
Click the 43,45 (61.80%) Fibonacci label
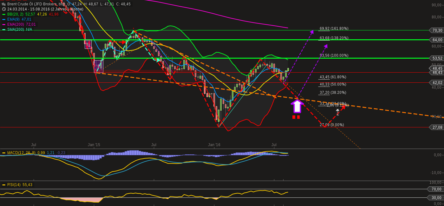click(x=333, y=77)
